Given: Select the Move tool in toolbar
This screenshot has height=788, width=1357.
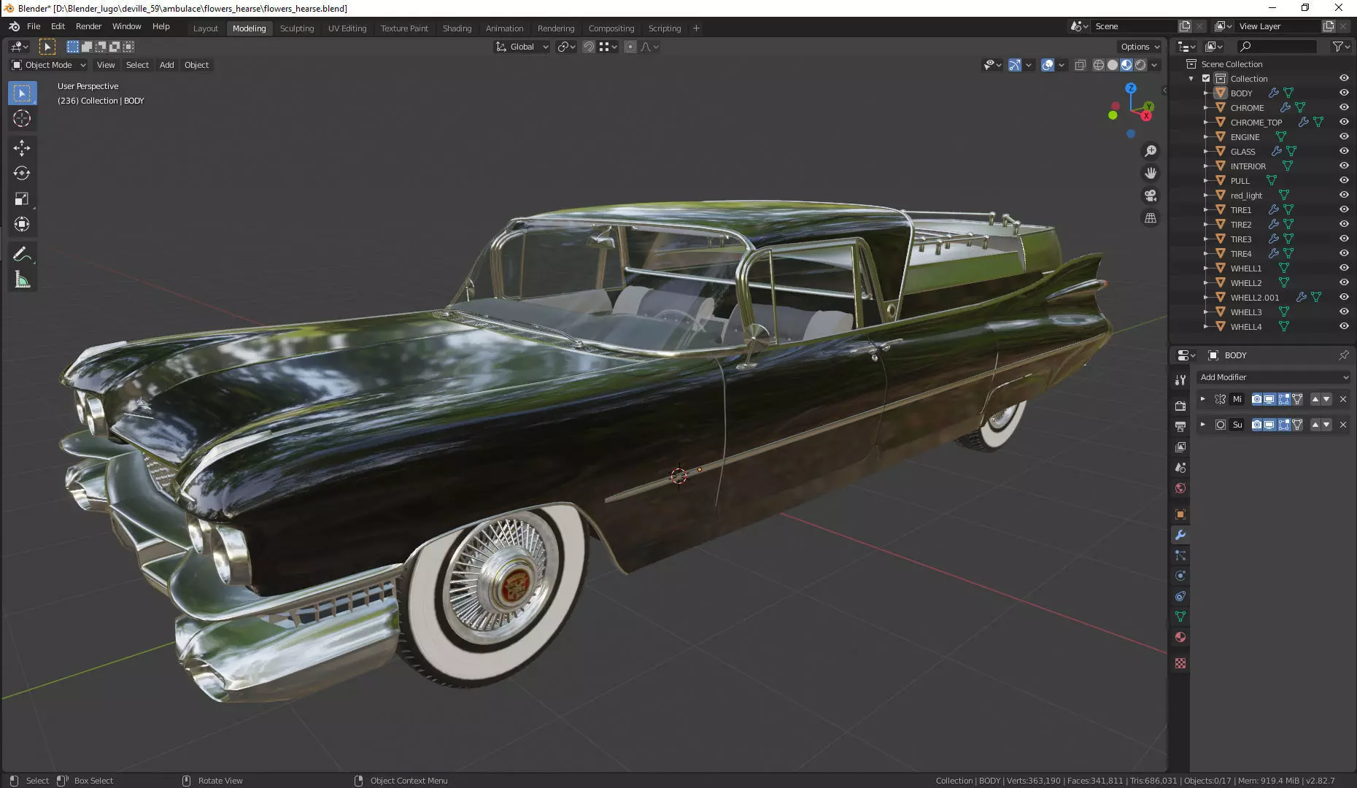Looking at the screenshot, I should pos(22,148).
